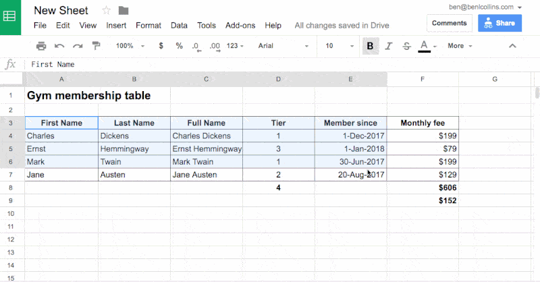The width and height of the screenshot is (540, 282).
Task: Select the Full Name header cell
Action: click(207, 123)
